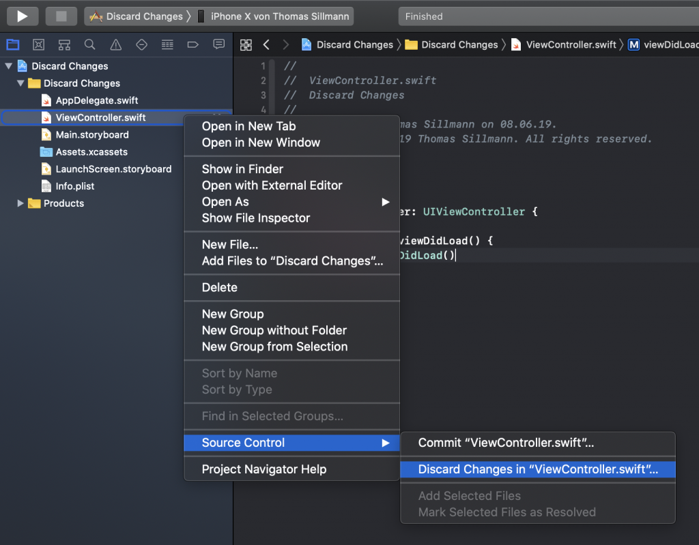The width and height of the screenshot is (699, 545).
Task: Open the Source Control navigator
Action: point(38,44)
